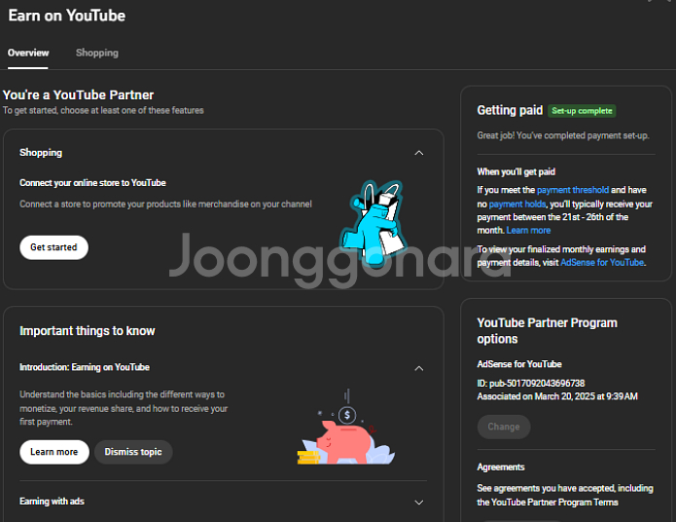Open the payment threshold link
Image resolution: width=676 pixels, height=522 pixels.
point(573,190)
